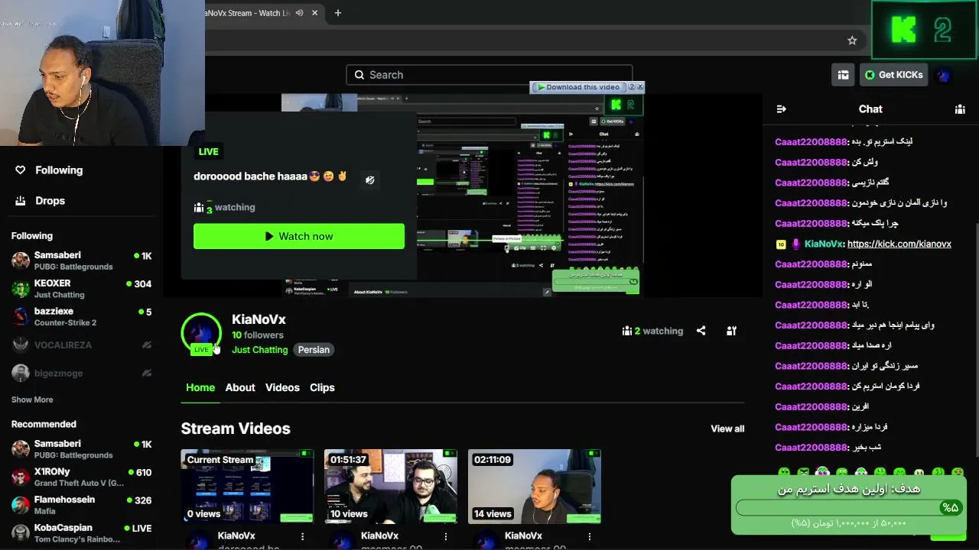Open options menu for the 01:51:37 video
Viewport: 979px width, 550px height.
tap(446, 536)
